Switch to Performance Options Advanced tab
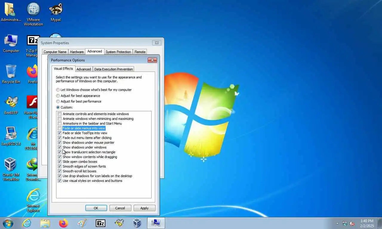The height and width of the screenshot is (229, 382). (84, 69)
